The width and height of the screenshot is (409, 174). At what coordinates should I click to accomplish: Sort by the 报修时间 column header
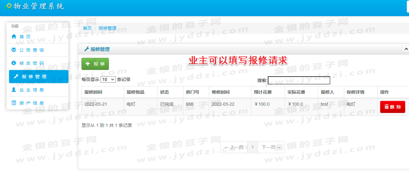[103, 92]
